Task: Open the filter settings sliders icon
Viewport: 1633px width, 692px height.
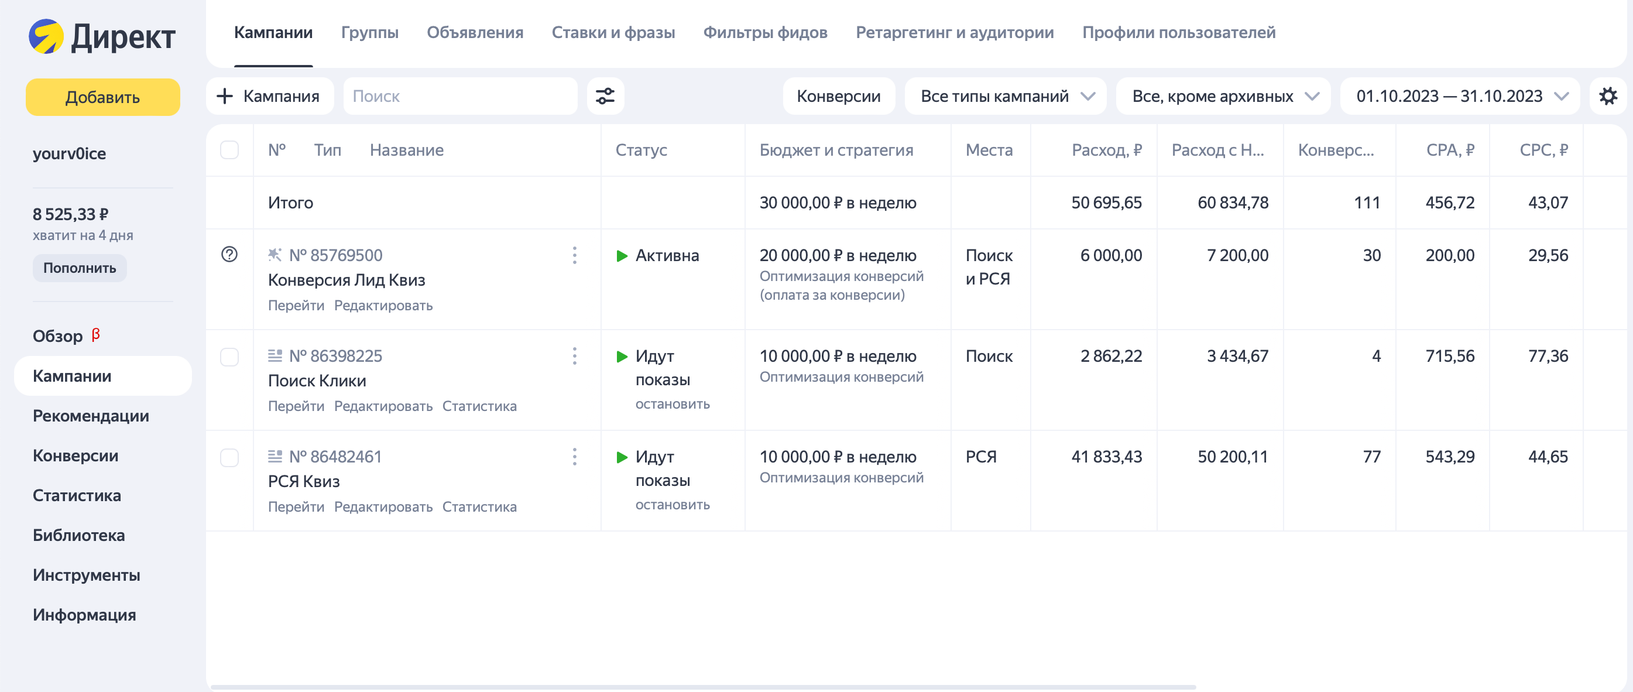Action: click(x=605, y=97)
